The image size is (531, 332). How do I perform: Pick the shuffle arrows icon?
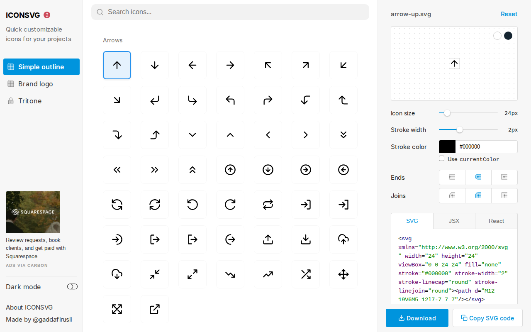pos(306,274)
